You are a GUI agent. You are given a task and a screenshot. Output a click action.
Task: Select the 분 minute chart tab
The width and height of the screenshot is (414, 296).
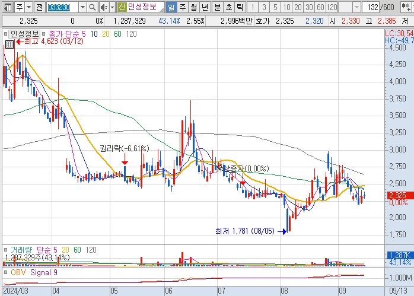pos(217,7)
